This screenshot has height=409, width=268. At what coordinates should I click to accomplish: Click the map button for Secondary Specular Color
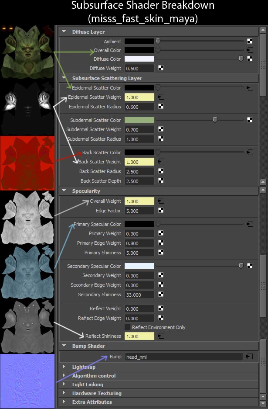pyautogui.click(x=250, y=266)
